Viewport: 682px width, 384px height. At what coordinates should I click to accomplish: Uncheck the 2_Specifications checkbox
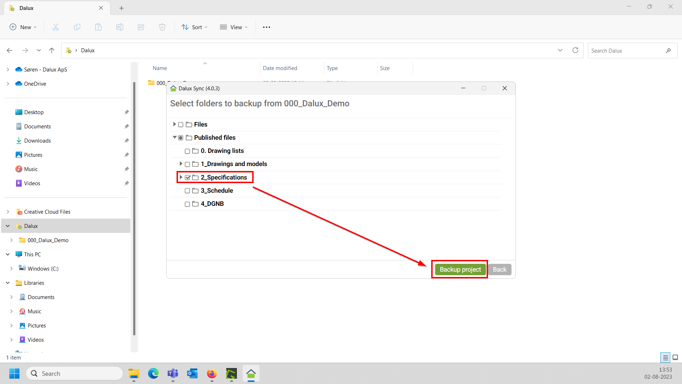pos(188,177)
